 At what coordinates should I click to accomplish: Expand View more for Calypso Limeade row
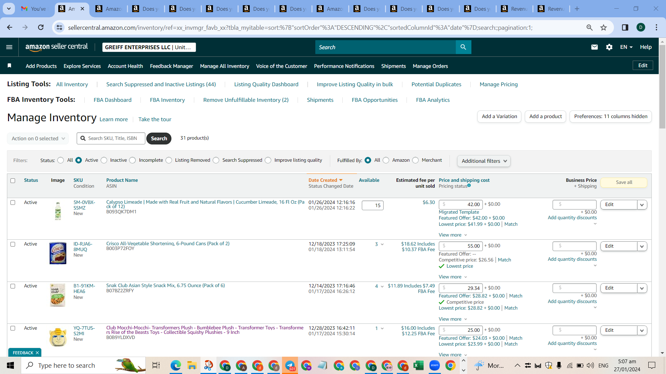(453, 235)
